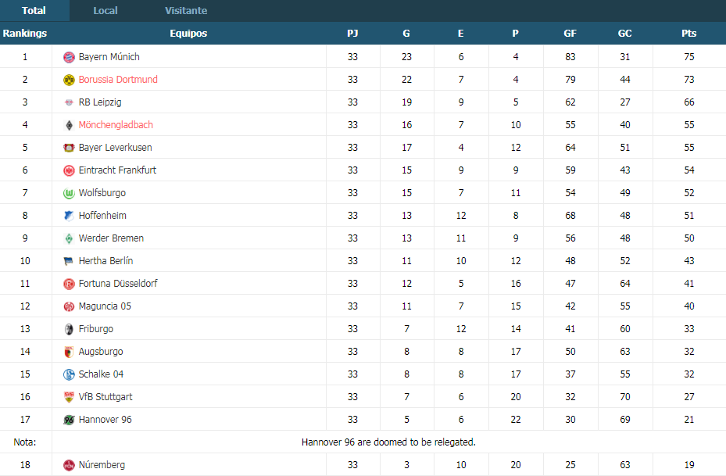Click the Rankings column header

25,34
